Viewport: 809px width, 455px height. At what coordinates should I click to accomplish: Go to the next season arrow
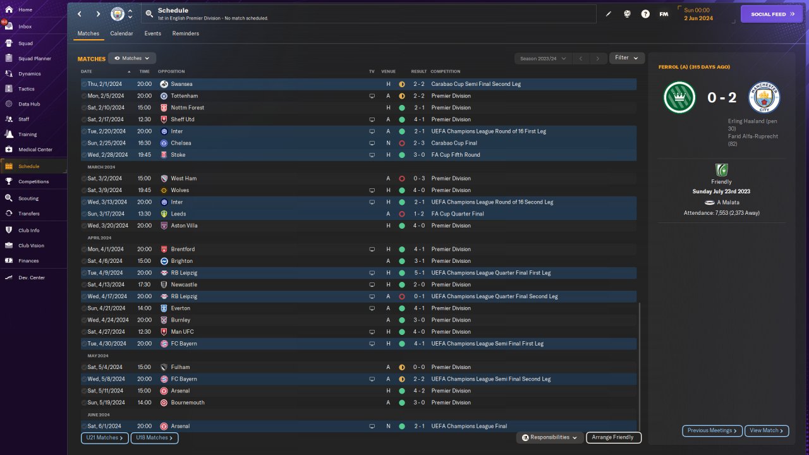pos(598,58)
